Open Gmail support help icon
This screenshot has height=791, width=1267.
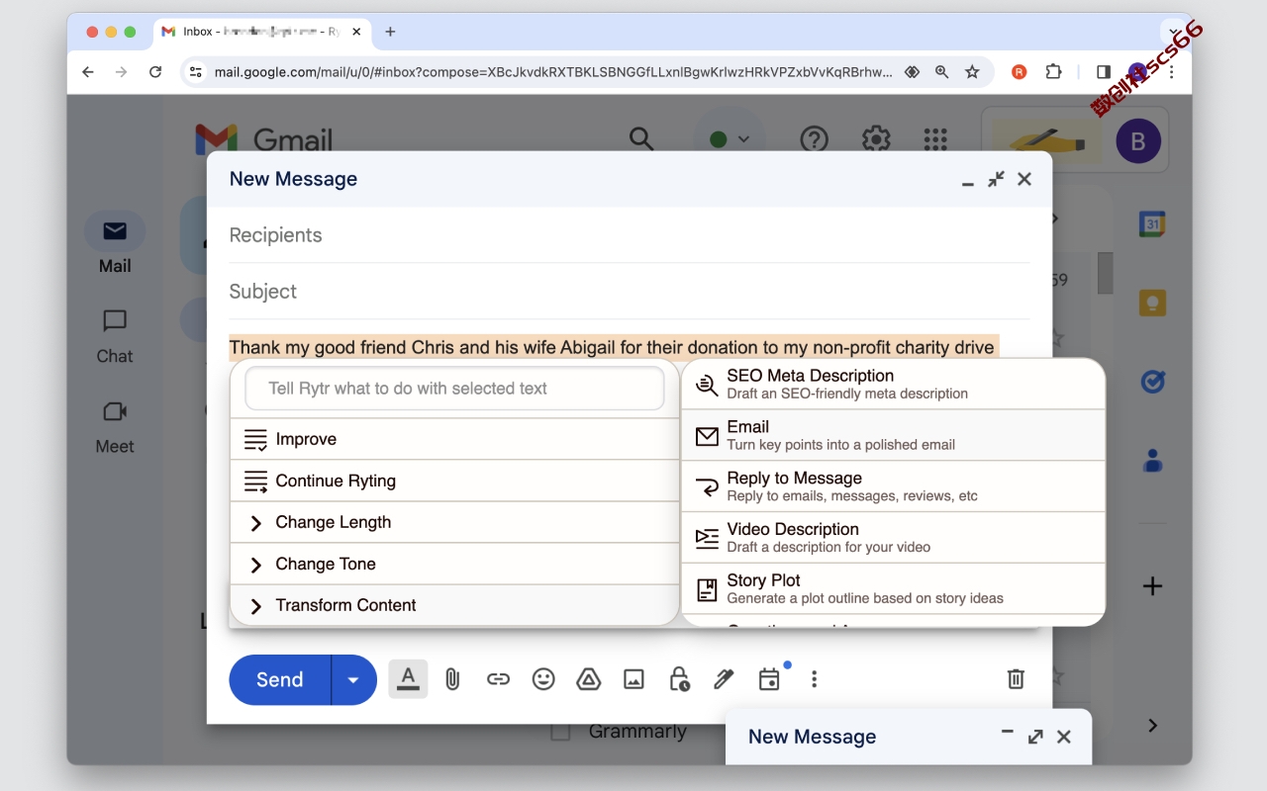coord(814,139)
